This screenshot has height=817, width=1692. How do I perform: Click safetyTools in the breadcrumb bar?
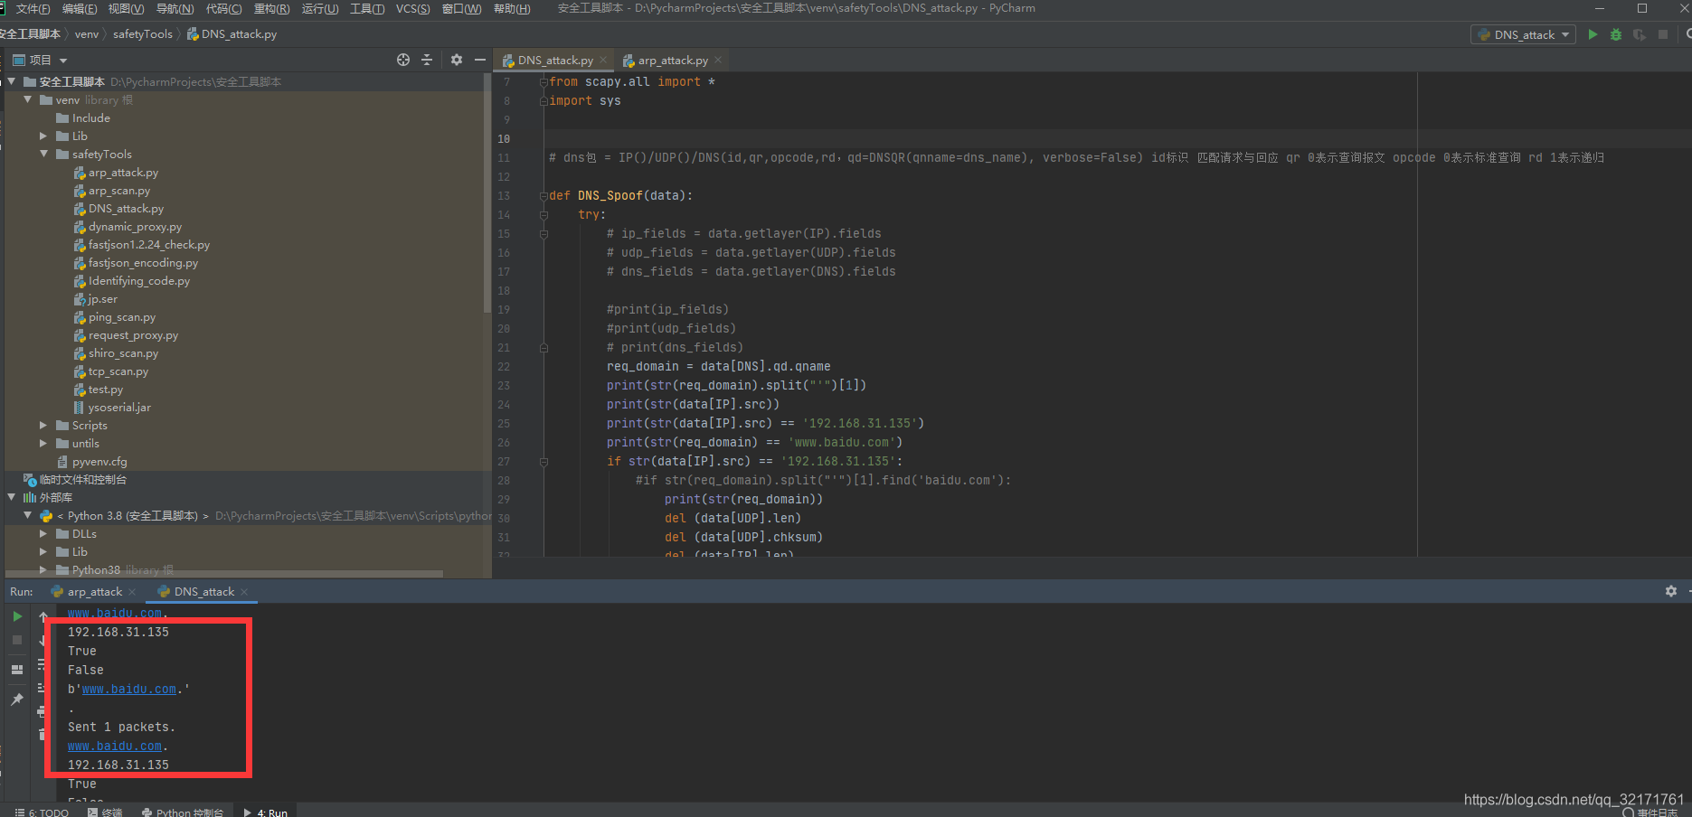pyautogui.click(x=142, y=34)
